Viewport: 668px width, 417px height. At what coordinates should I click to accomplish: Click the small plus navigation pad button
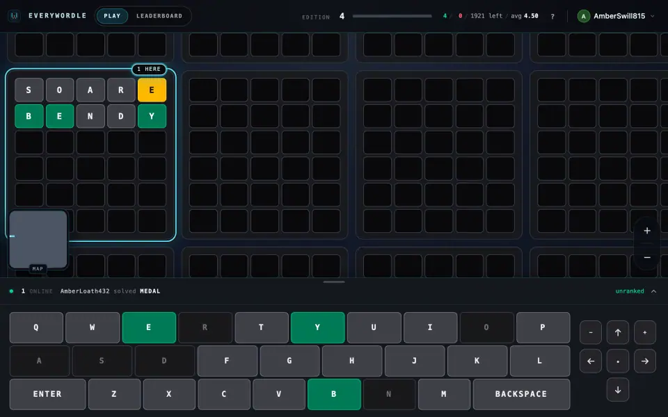tap(645, 332)
